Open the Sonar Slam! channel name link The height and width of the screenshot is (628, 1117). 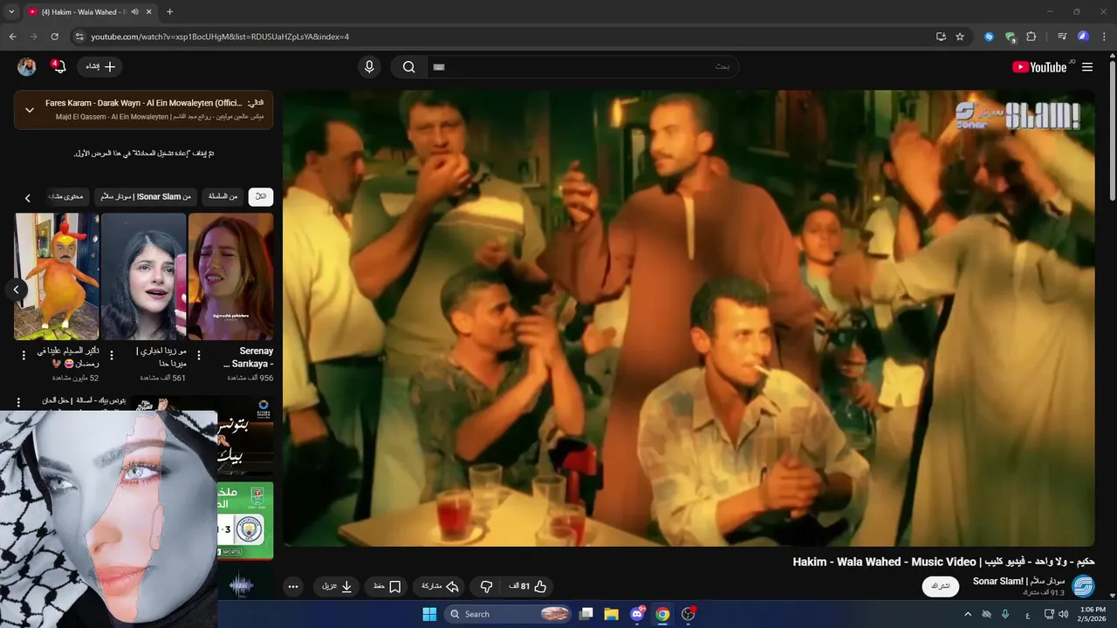point(1019,581)
